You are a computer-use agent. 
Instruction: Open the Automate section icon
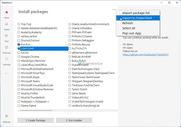click(7, 59)
